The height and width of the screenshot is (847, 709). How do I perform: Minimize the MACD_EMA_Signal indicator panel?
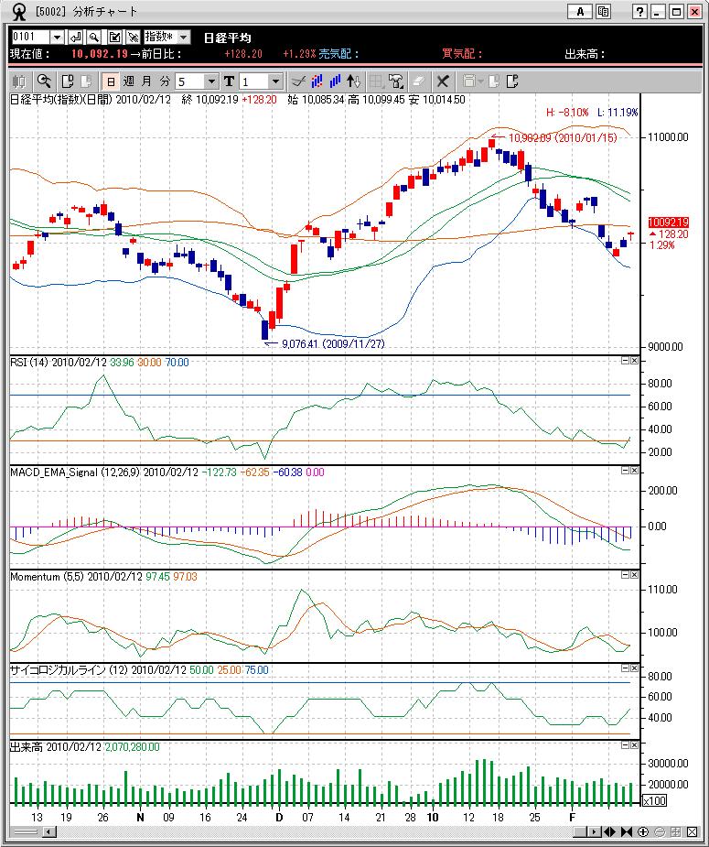[625, 470]
